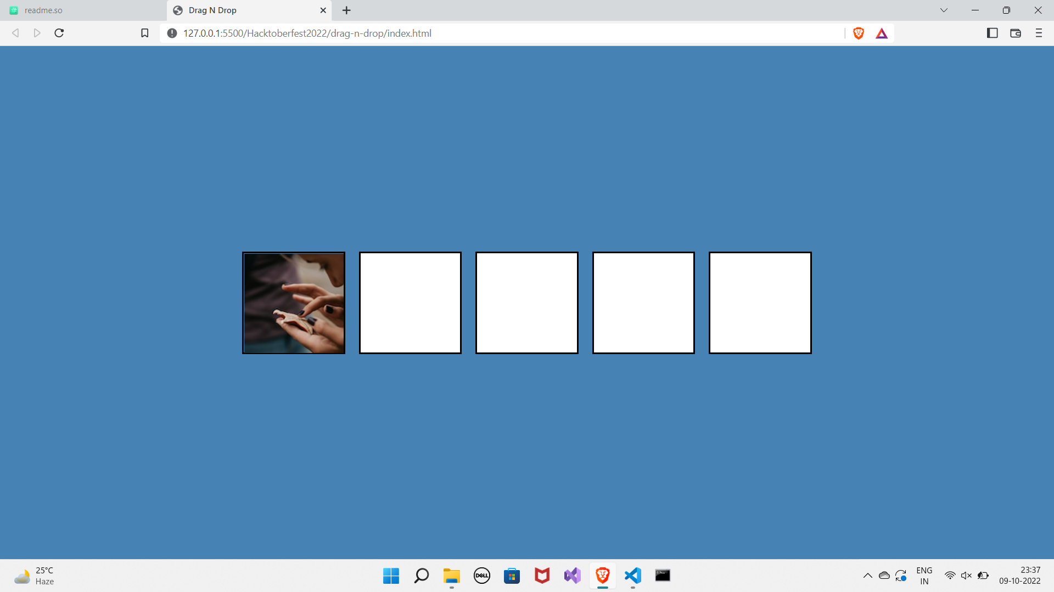Click the last empty white box

tap(760, 303)
